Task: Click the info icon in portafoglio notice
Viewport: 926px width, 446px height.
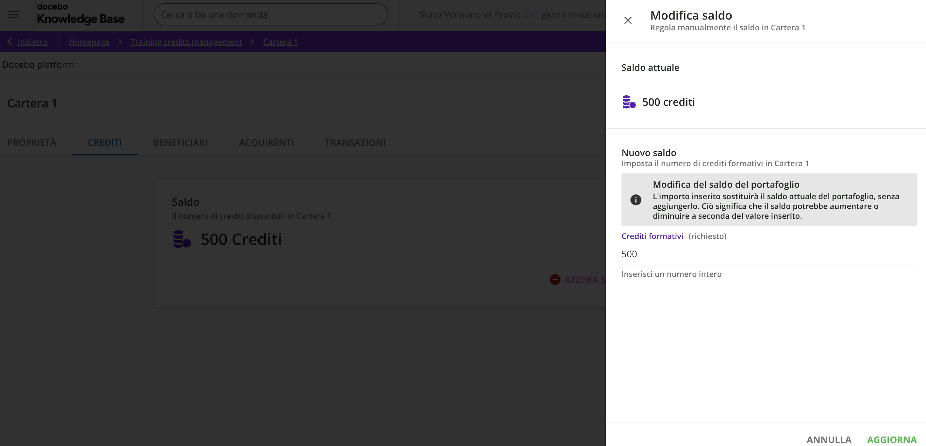Action: (x=636, y=200)
